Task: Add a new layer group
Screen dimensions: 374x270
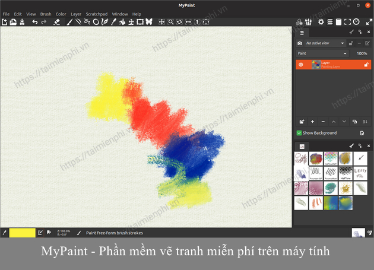Action: (x=302, y=122)
